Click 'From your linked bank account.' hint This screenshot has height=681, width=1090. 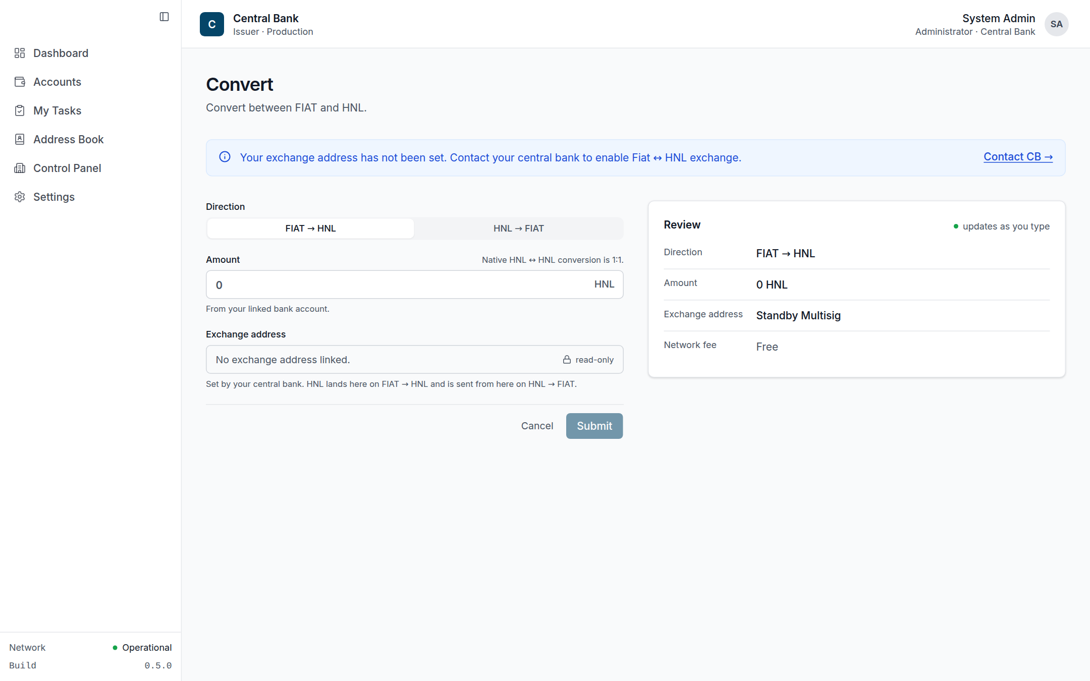click(x=267, y=309)
